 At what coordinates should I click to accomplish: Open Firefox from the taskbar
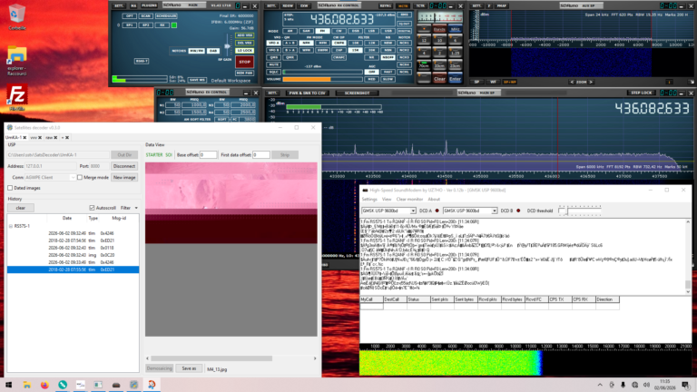click(x=44, y=385)
